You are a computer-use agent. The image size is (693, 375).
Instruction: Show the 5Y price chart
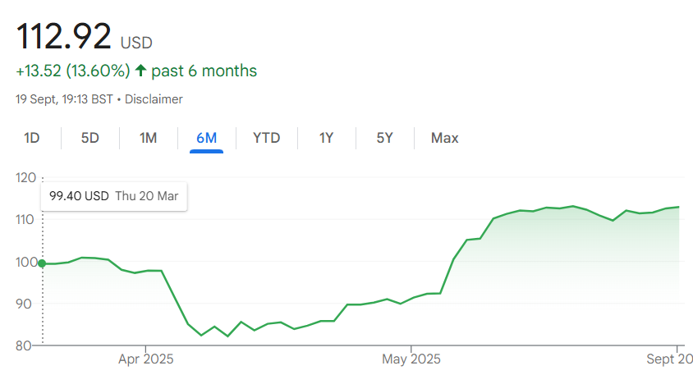(x=384, y=138)
